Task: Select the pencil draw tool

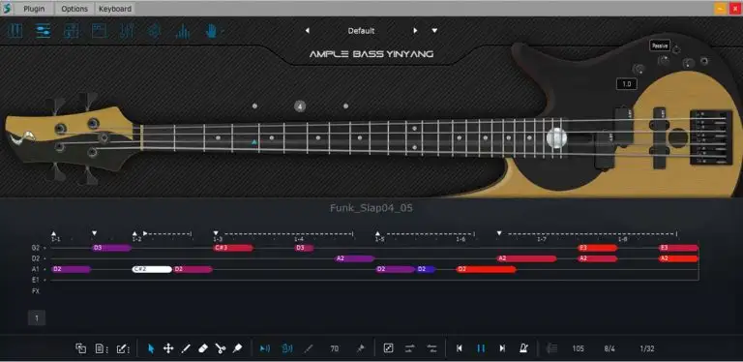Action: pos(186,348)
